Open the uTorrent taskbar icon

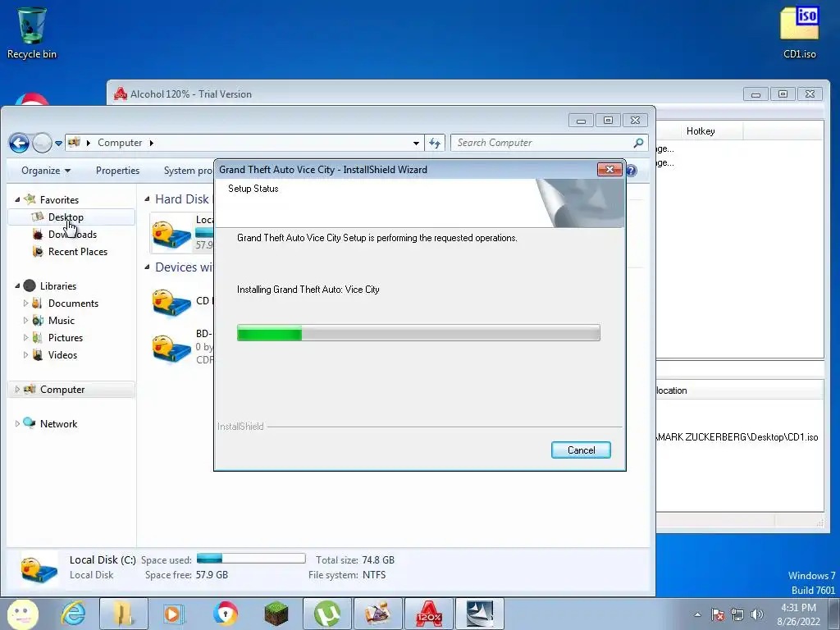pyautogui.click(x=327, y=614)
